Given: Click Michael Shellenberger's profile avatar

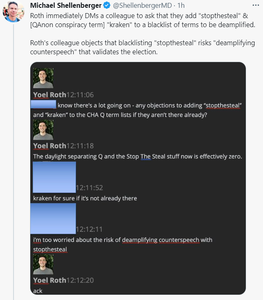Looking at the screenshot, I should (13, 12).
